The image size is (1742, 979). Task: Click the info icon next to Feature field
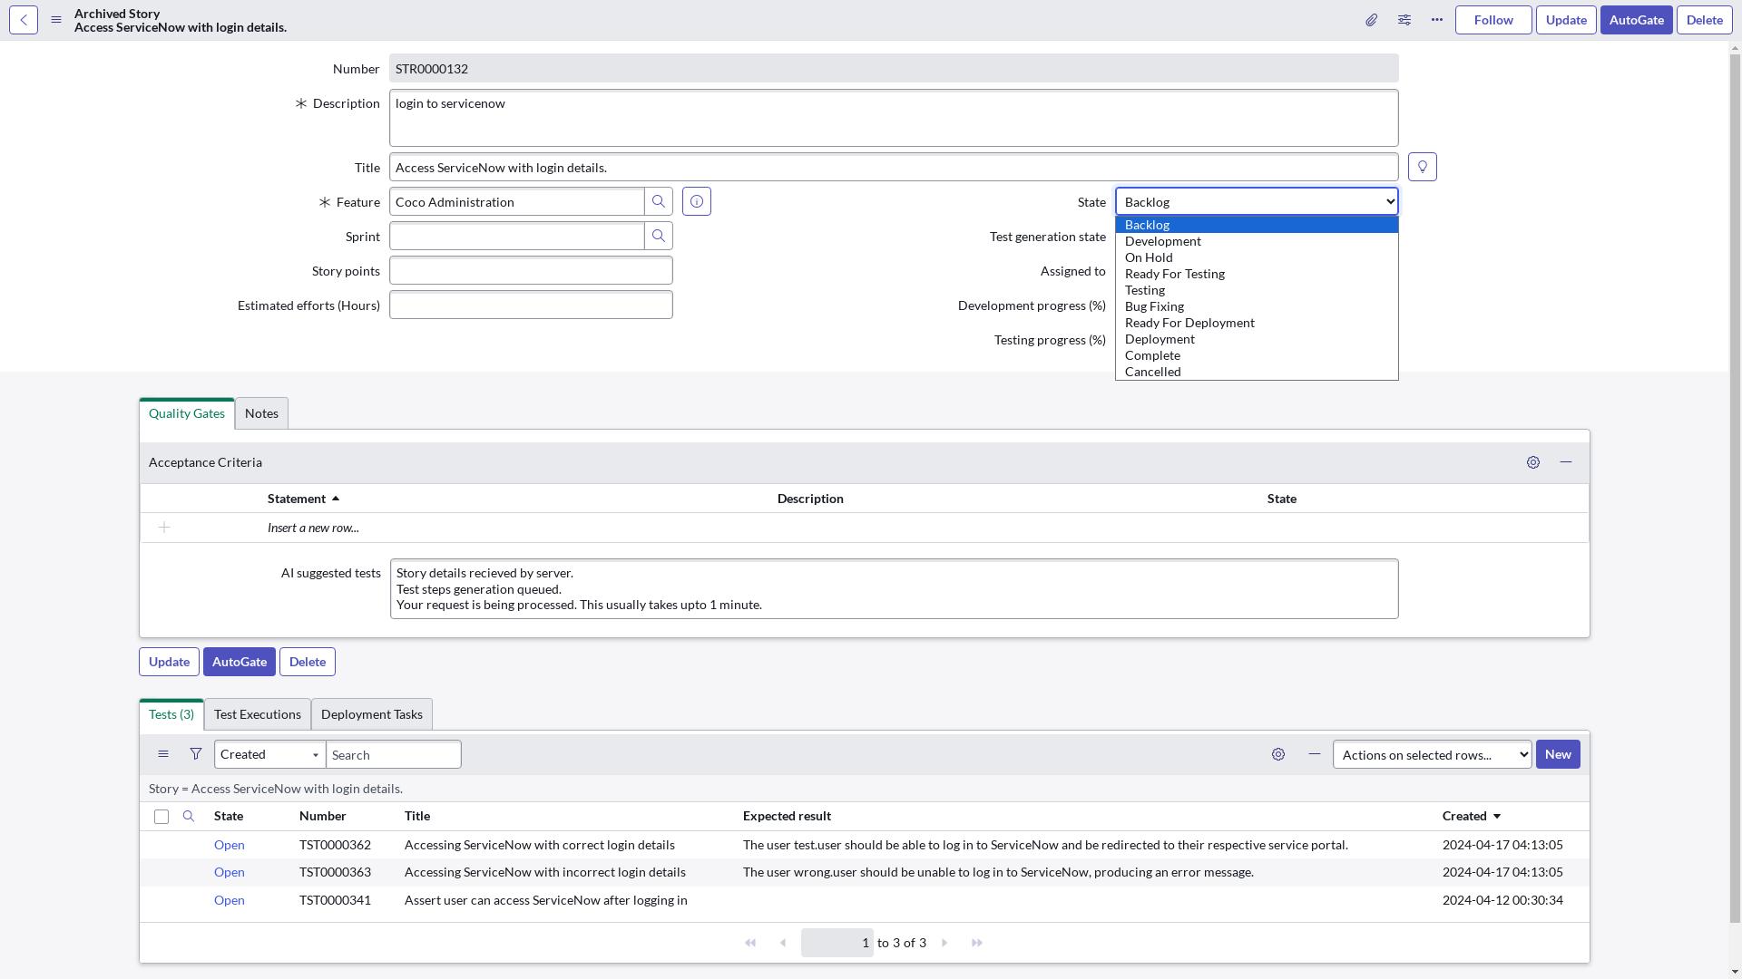[696, 201]
